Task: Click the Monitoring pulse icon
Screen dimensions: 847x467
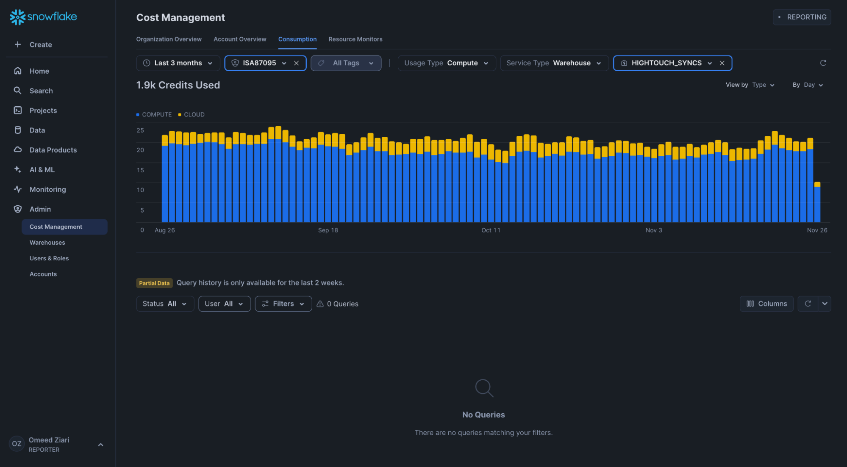Action: click(x=18, y=189)
